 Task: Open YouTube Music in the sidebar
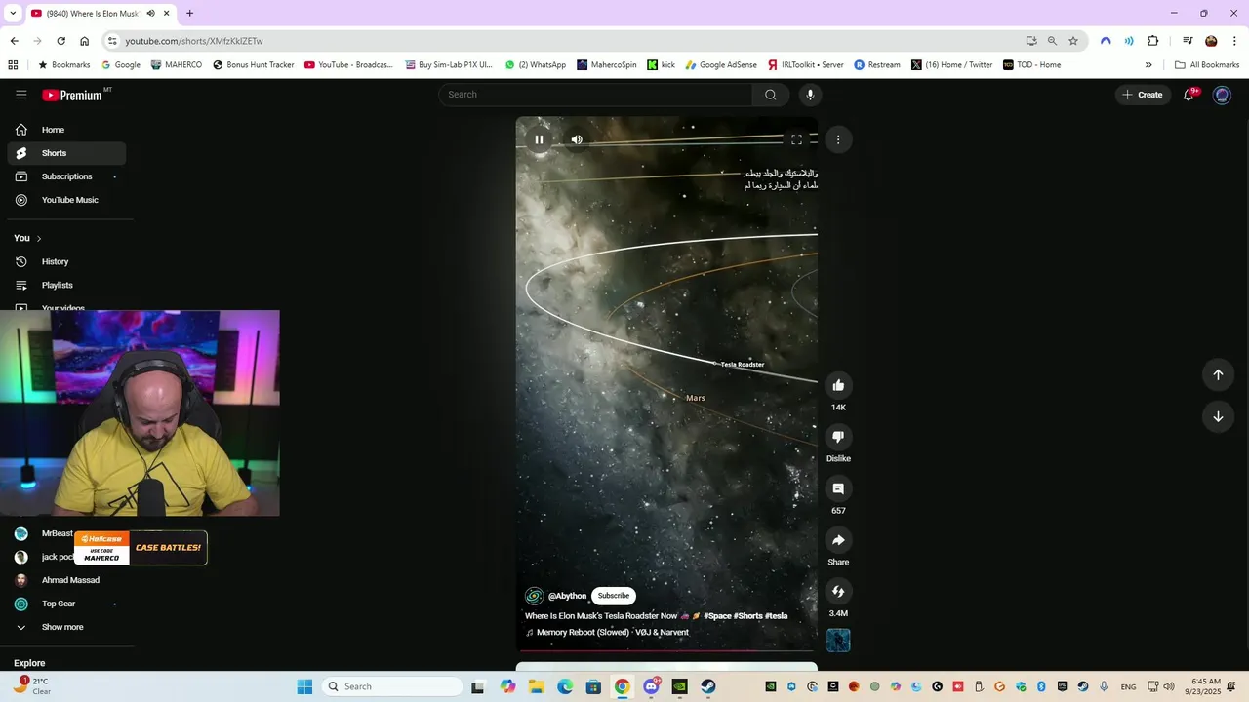tap(66, 200)
